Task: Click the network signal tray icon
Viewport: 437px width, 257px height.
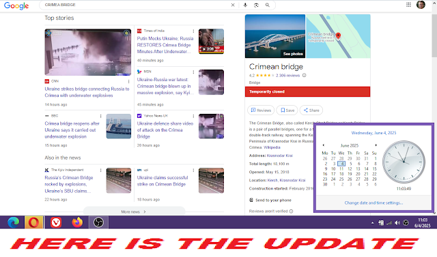Action: [x=389, y=222]
